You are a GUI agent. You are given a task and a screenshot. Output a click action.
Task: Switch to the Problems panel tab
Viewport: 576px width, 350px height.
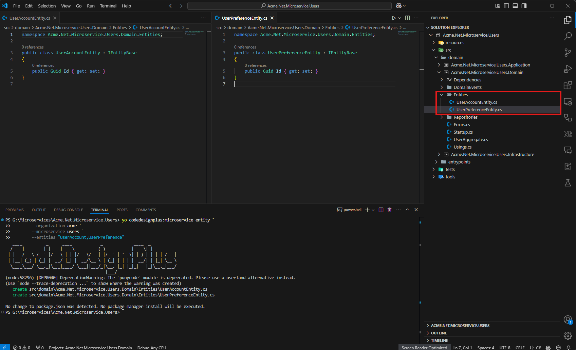pos(15,210)
